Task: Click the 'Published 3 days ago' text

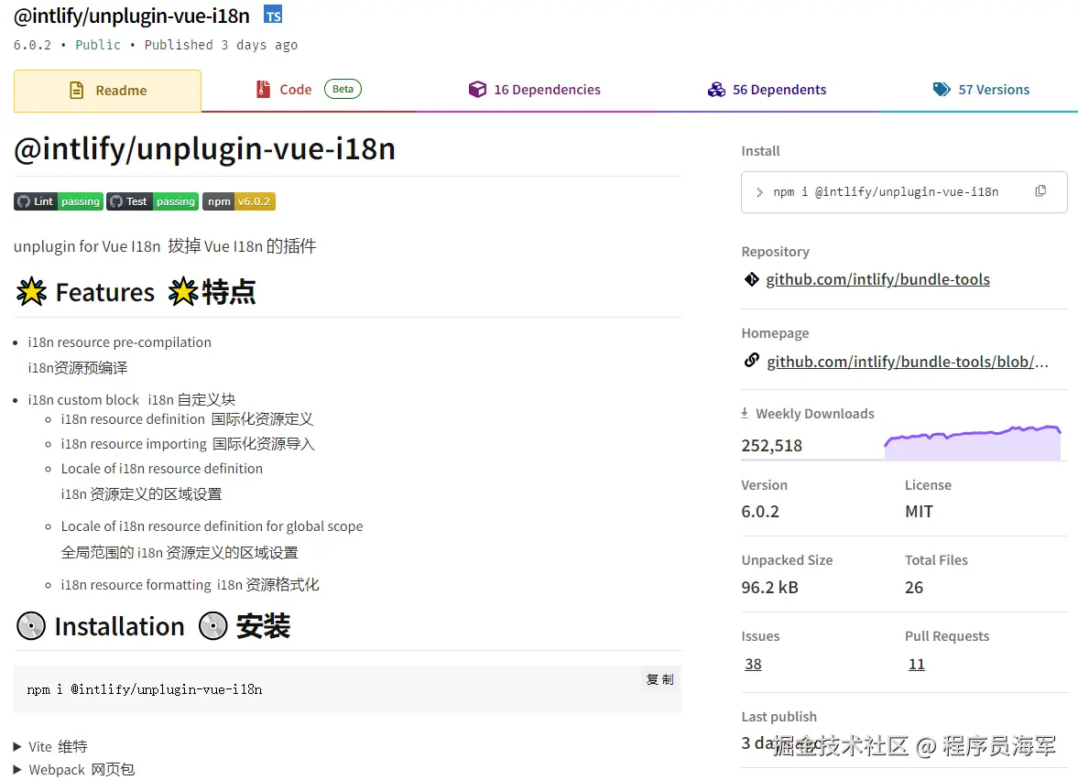Action: click(x=221, y=45)
